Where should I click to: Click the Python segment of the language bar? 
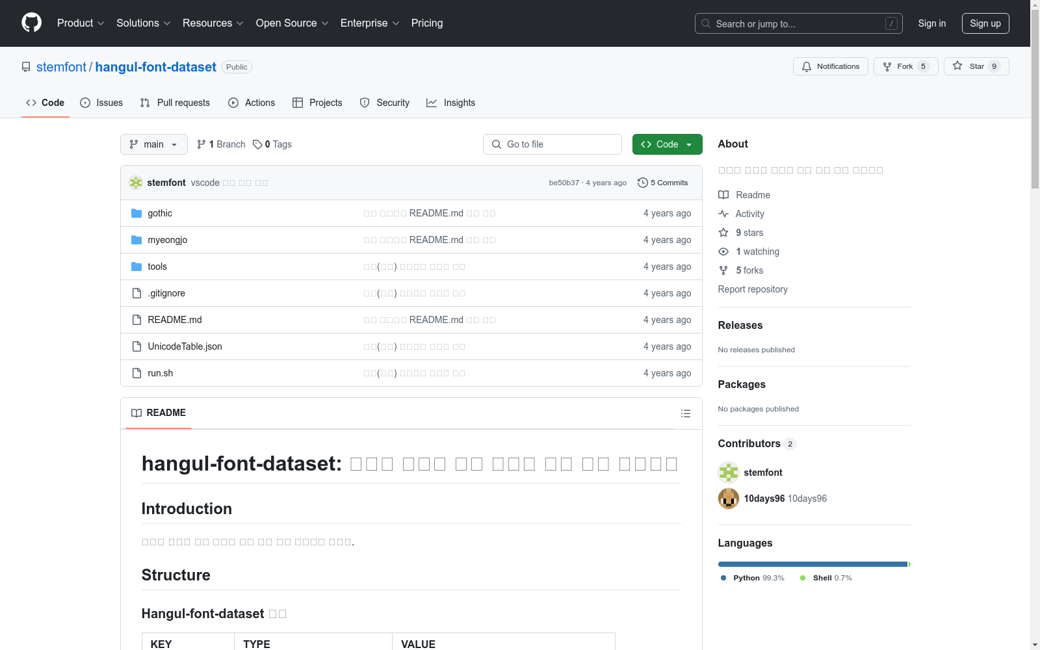(x=812, y=564)
